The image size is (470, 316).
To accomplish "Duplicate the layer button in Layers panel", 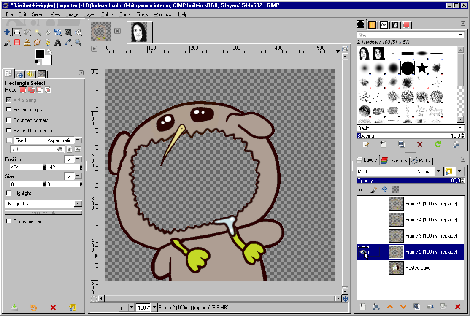I will (417, 306).
